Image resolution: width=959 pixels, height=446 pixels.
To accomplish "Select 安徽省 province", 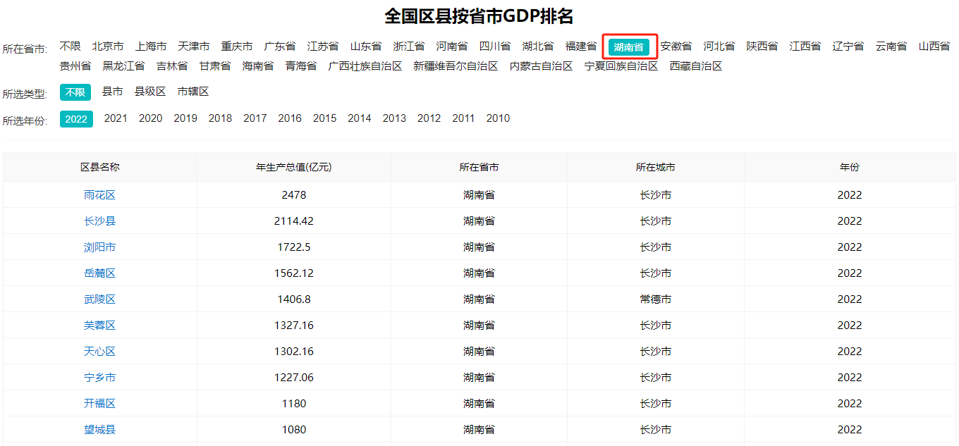I will click(676, 46).
